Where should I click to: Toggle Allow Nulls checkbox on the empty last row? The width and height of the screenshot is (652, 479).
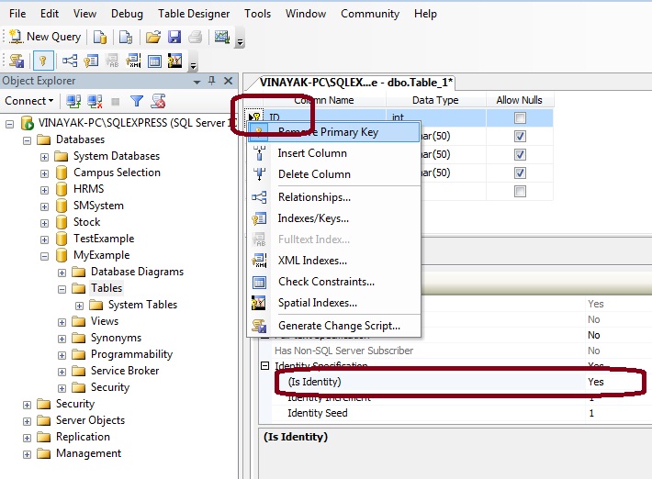point(520,191)
